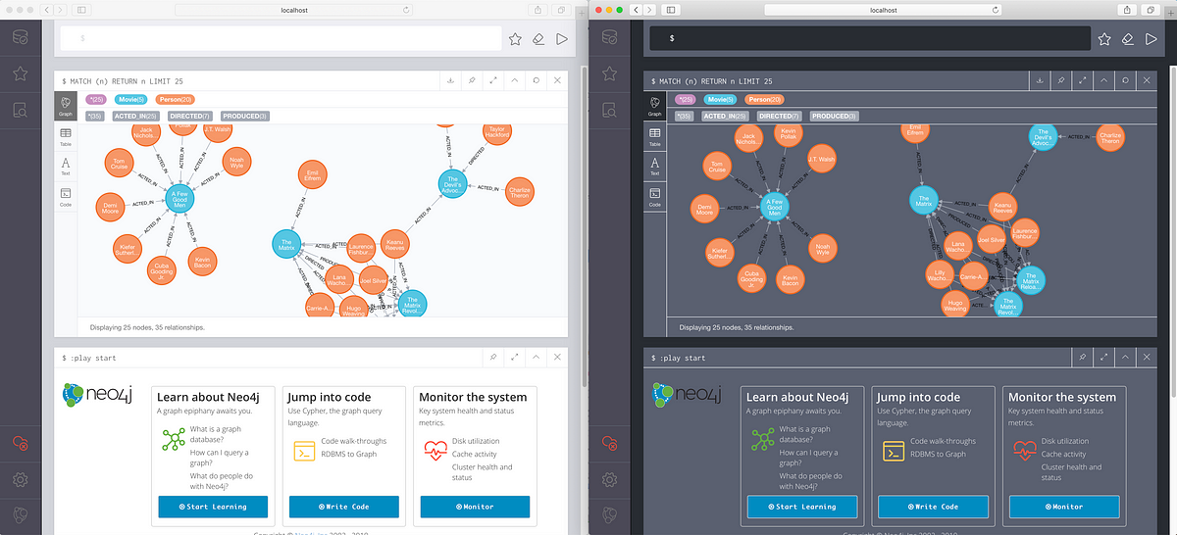Pin the MATCH frame in right dark window
1177x535 pixels.
click(x=1060, y=80)
